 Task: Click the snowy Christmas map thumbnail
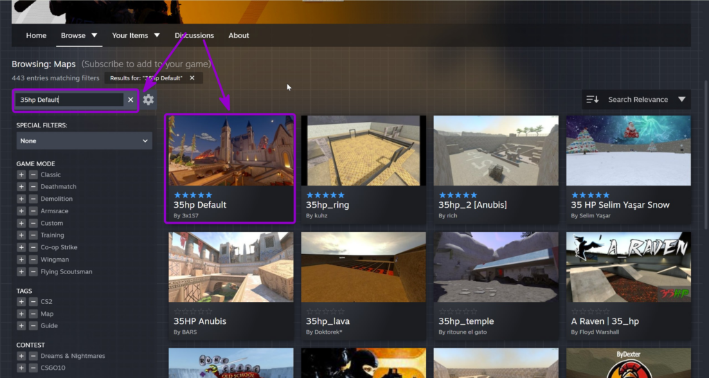coord(629,150)
